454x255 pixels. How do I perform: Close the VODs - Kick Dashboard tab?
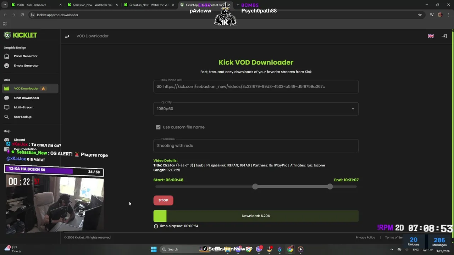60,5
